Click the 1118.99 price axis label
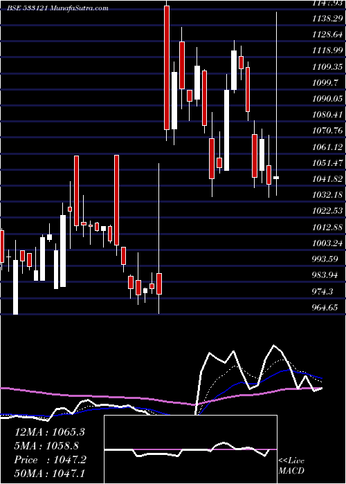 click(x=327, y=51)
